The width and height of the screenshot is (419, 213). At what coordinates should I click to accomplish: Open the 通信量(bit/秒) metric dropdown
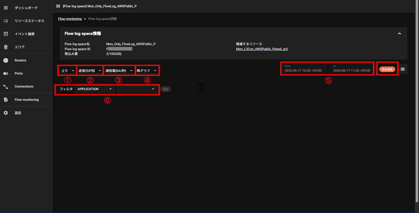pos(119,70)
